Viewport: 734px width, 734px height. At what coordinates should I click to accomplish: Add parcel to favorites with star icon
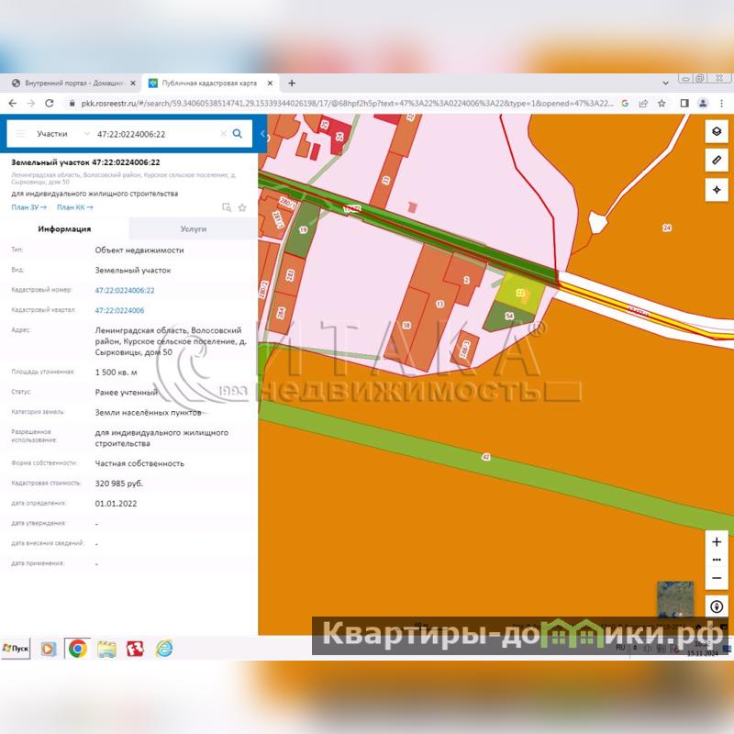(242, 208)
